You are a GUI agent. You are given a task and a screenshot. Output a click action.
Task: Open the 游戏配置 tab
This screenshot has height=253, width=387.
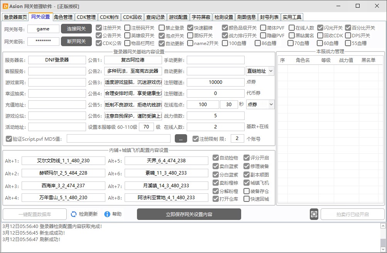pyautogui.click(x=178, y=17)
